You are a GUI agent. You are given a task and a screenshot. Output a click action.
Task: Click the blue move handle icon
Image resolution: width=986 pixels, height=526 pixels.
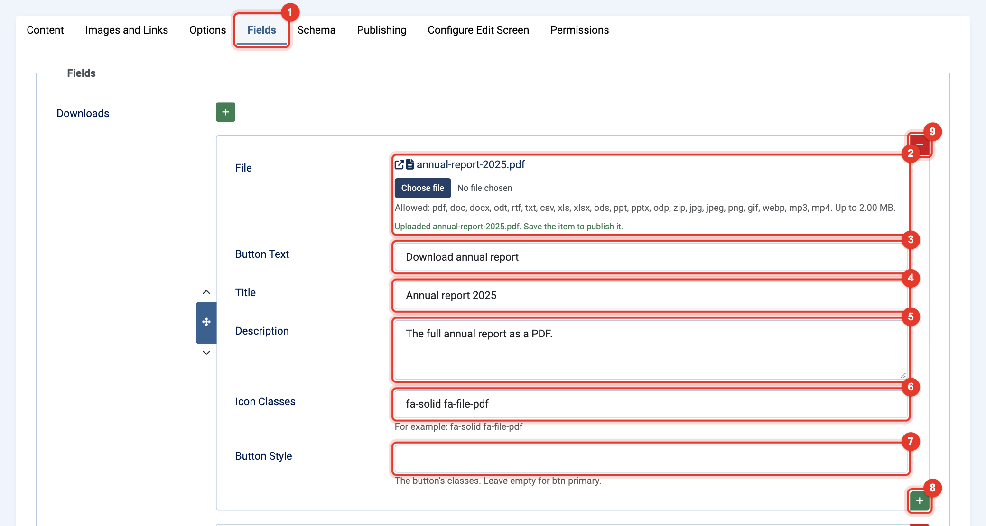206,322
